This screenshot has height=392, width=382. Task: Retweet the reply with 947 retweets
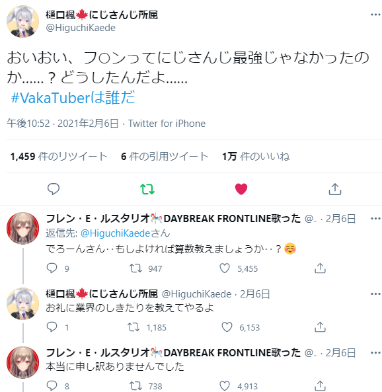click(135, 268)
